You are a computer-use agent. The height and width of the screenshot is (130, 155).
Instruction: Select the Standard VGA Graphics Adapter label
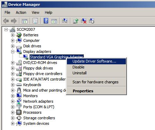[x=57, y=57]
